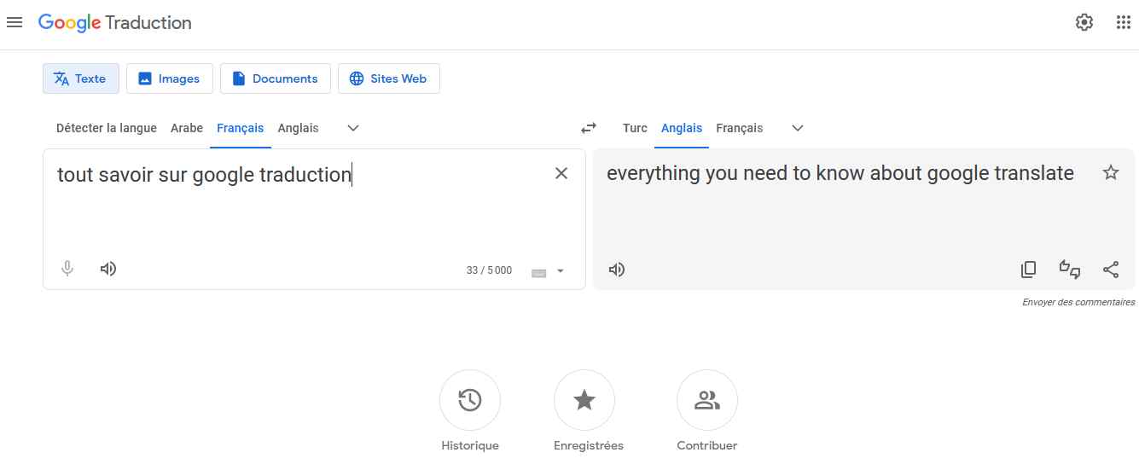Image resolution: width=1139 pixels, height=470 pixels.
Task: Expand the source language list chevron
Action: tap(353, 128)
